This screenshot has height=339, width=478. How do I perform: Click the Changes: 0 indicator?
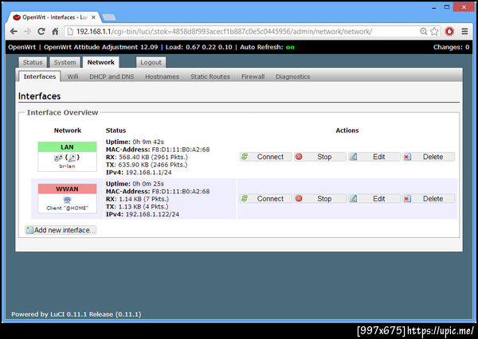451,47
